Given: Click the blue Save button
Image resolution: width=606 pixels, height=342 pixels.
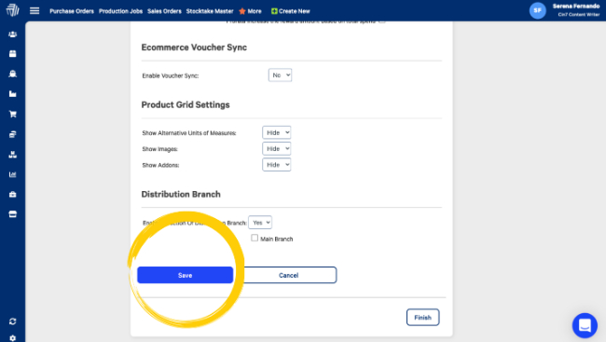Looking at the screenshot, I should [x=186, y=275].
